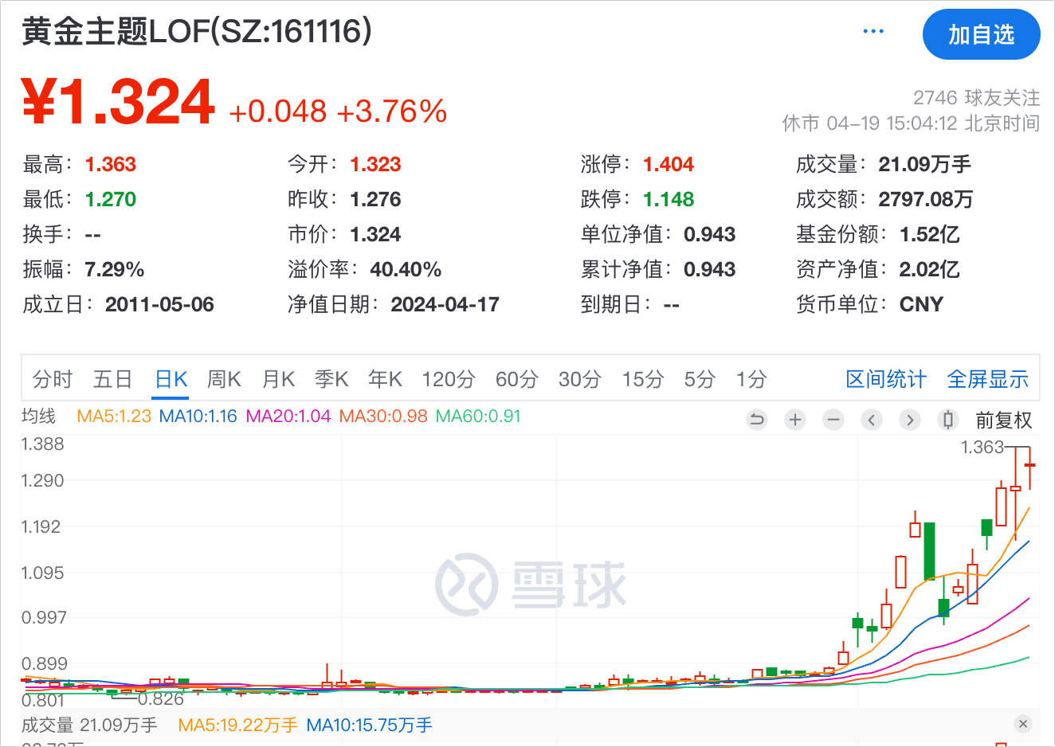Open the 五日 five-day chart tab
Screen dimensions: 1055x747
(x=112, y=379)
